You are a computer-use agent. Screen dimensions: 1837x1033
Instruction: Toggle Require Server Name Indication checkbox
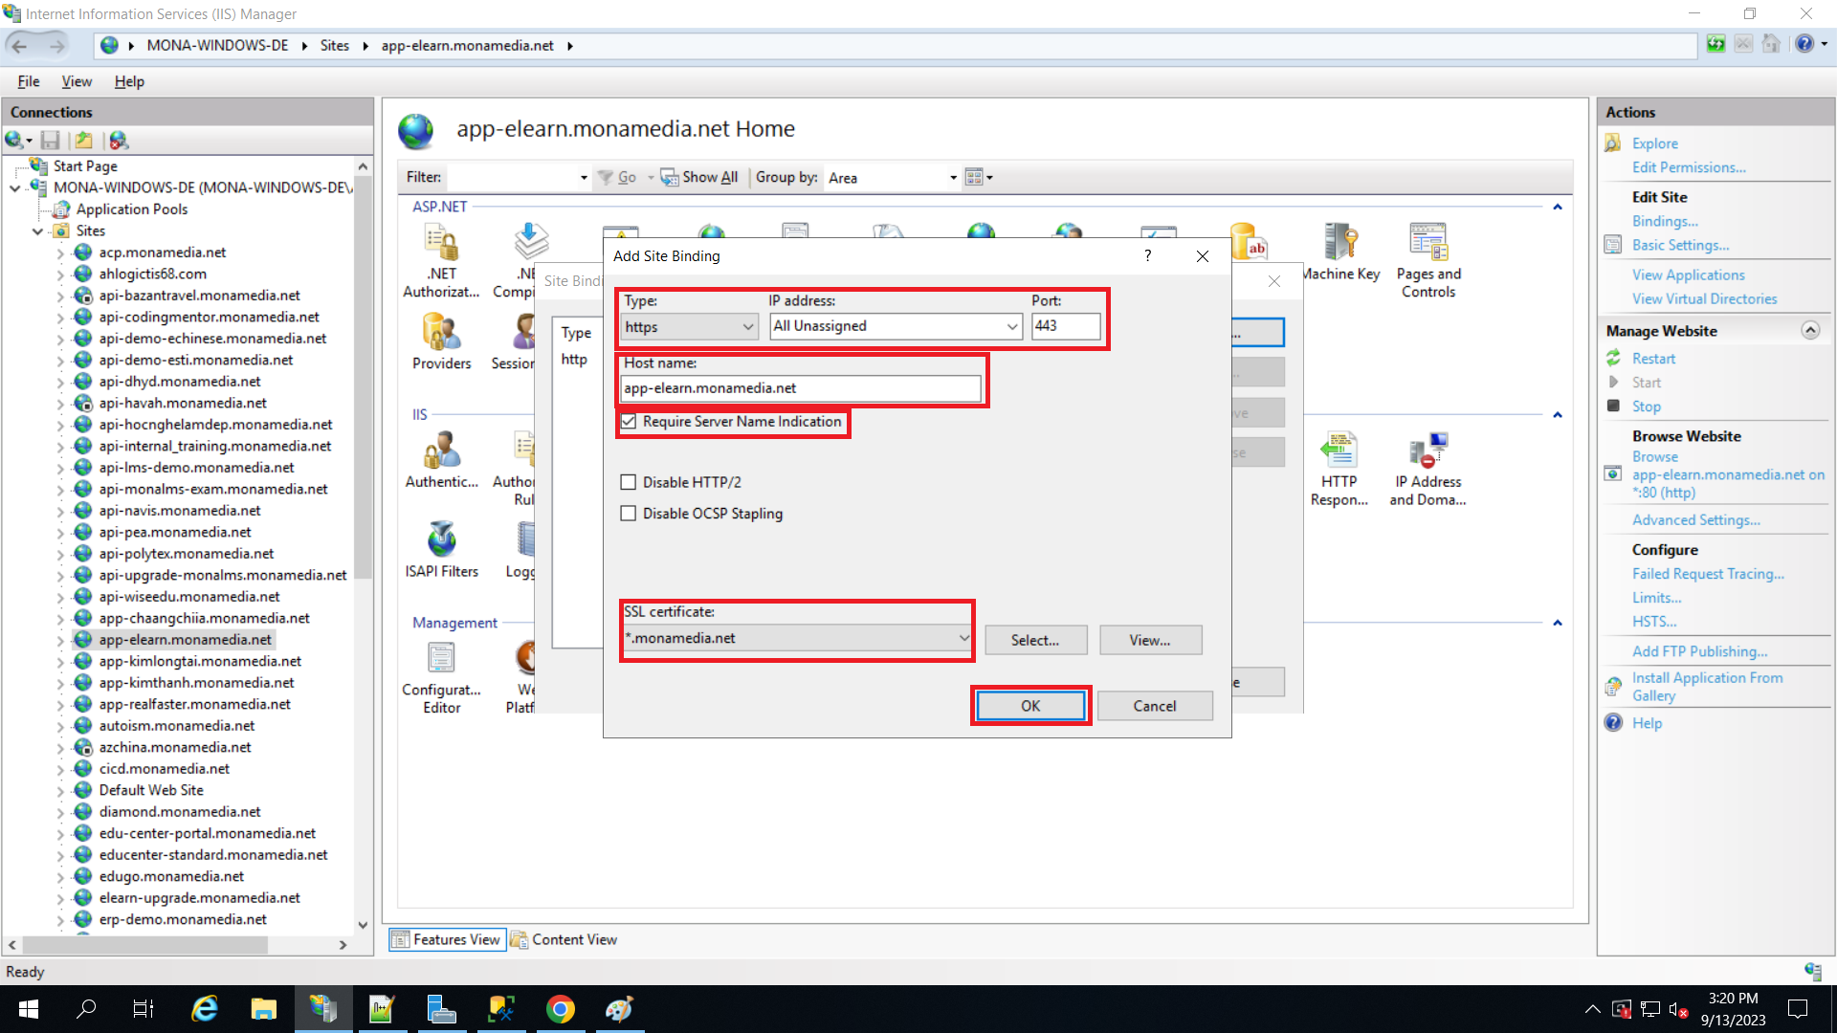pyautogui.click(x=629, y=421)
